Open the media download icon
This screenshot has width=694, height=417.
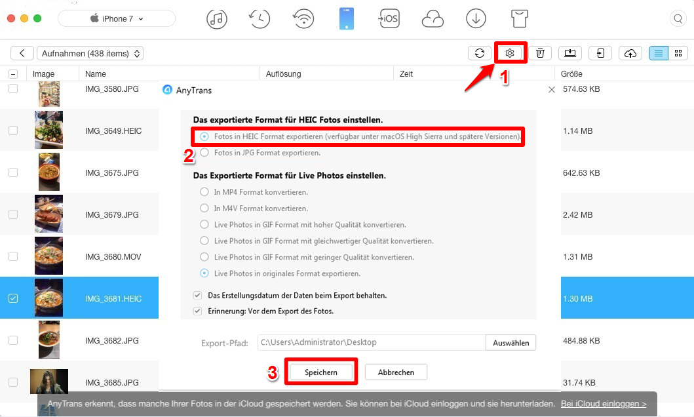[476, 19]
